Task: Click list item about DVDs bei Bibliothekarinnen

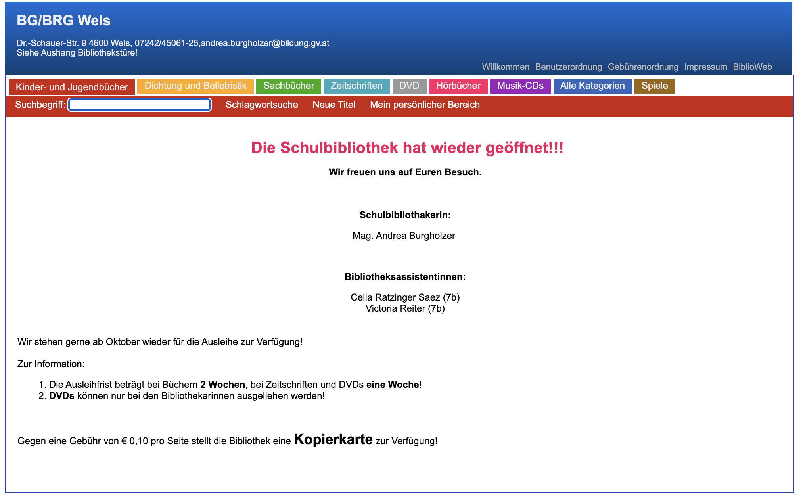Action: pyautogui.click(x=187, y=396)
